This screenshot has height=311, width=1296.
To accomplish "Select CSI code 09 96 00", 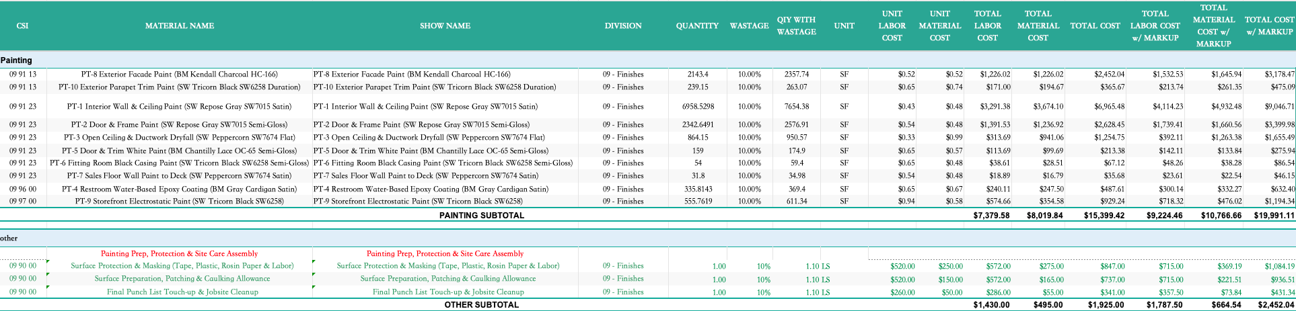I will [23, 189].
